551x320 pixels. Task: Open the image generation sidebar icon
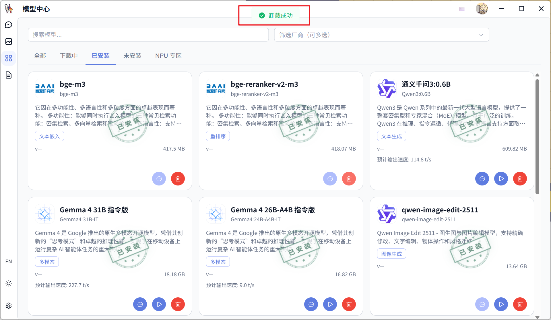[9, 42]
